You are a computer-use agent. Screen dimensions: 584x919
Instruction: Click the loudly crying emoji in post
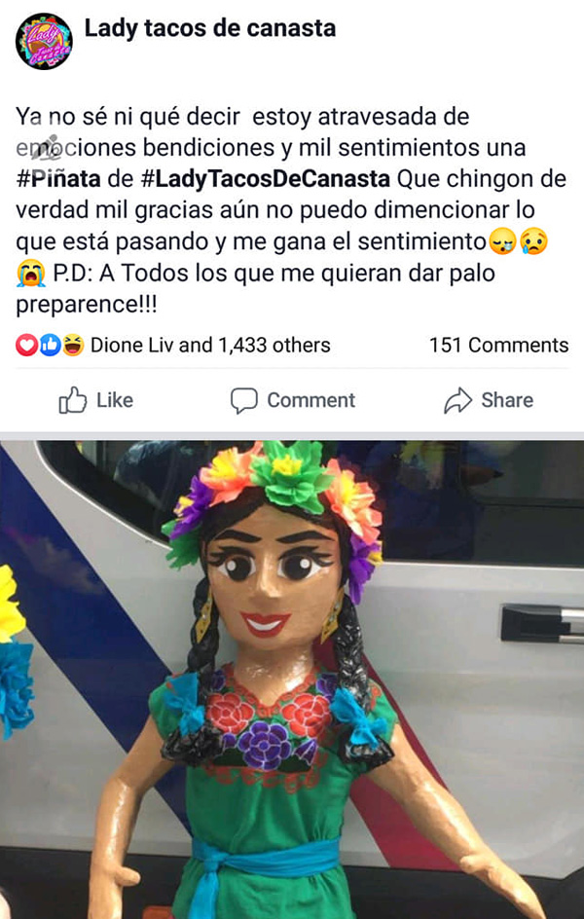31,274
